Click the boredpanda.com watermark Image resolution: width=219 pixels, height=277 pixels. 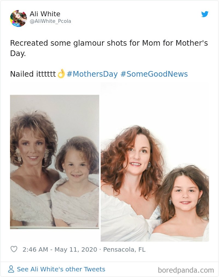tap(186, 270)
